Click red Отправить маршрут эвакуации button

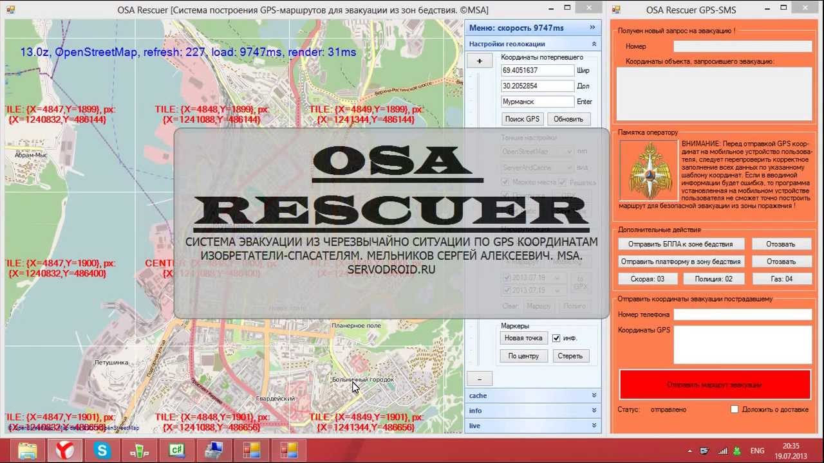(x=715, y=385)
